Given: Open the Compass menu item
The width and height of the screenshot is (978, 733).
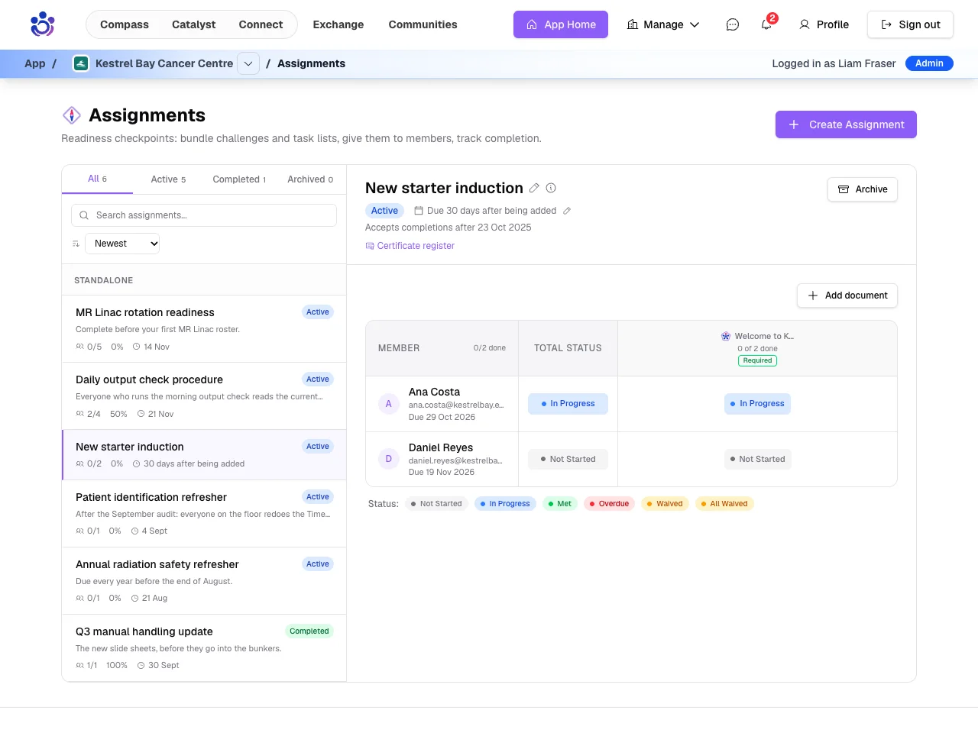Looking at the screenshot, I should [x=125, y=24].
